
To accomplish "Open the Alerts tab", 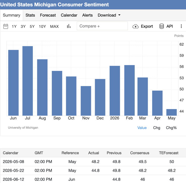I will [x=87, y=15].
